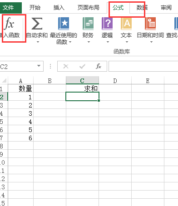Screen dimensions: 178x206
Task: Click the select-all corner triangle of the sheet
Action: click(4, 80)
